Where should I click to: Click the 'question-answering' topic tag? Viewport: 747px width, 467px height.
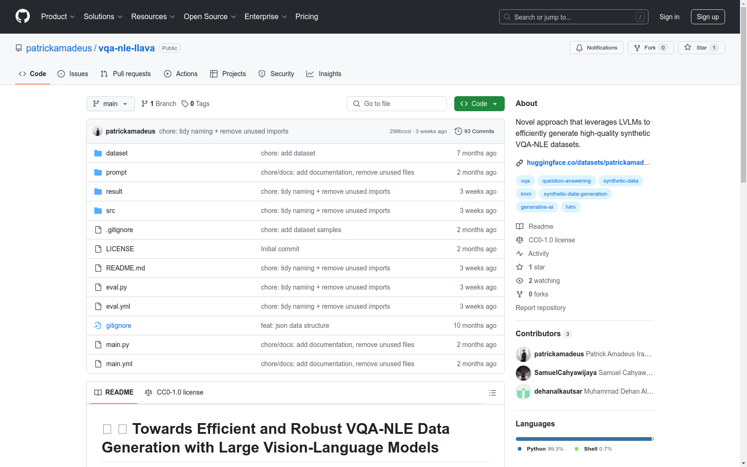(566, 181)
